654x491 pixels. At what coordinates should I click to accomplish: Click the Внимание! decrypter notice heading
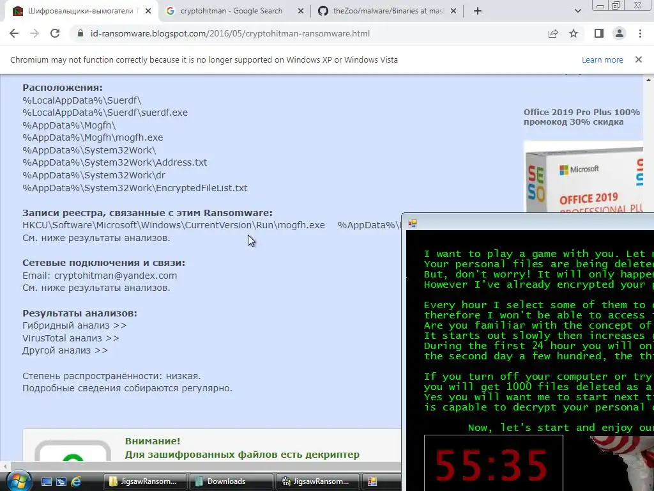coord(153,441)
